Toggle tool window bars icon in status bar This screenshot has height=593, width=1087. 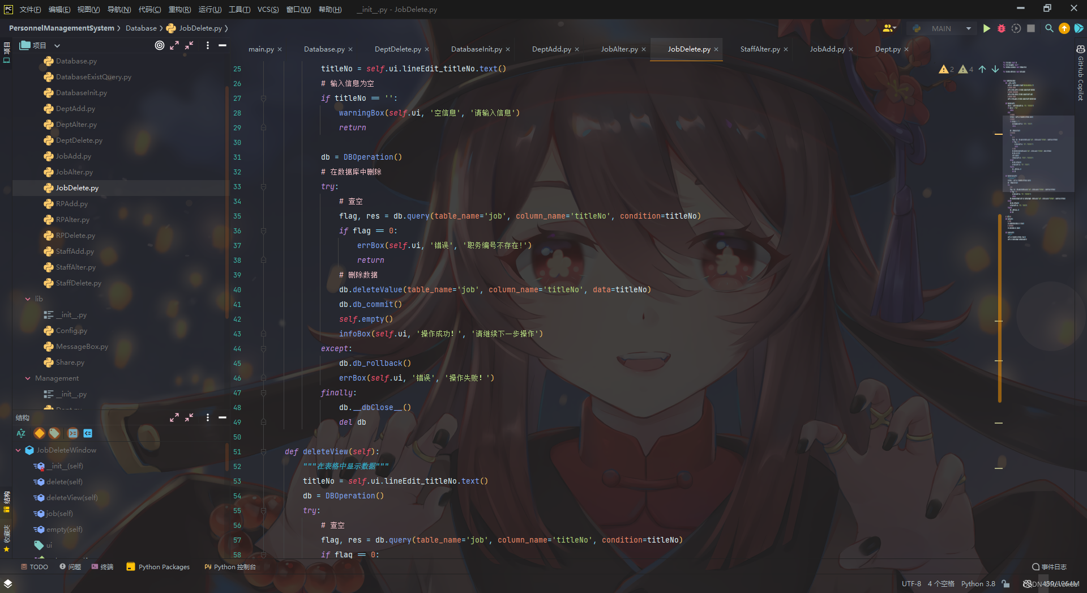click(x=8, y=583)
